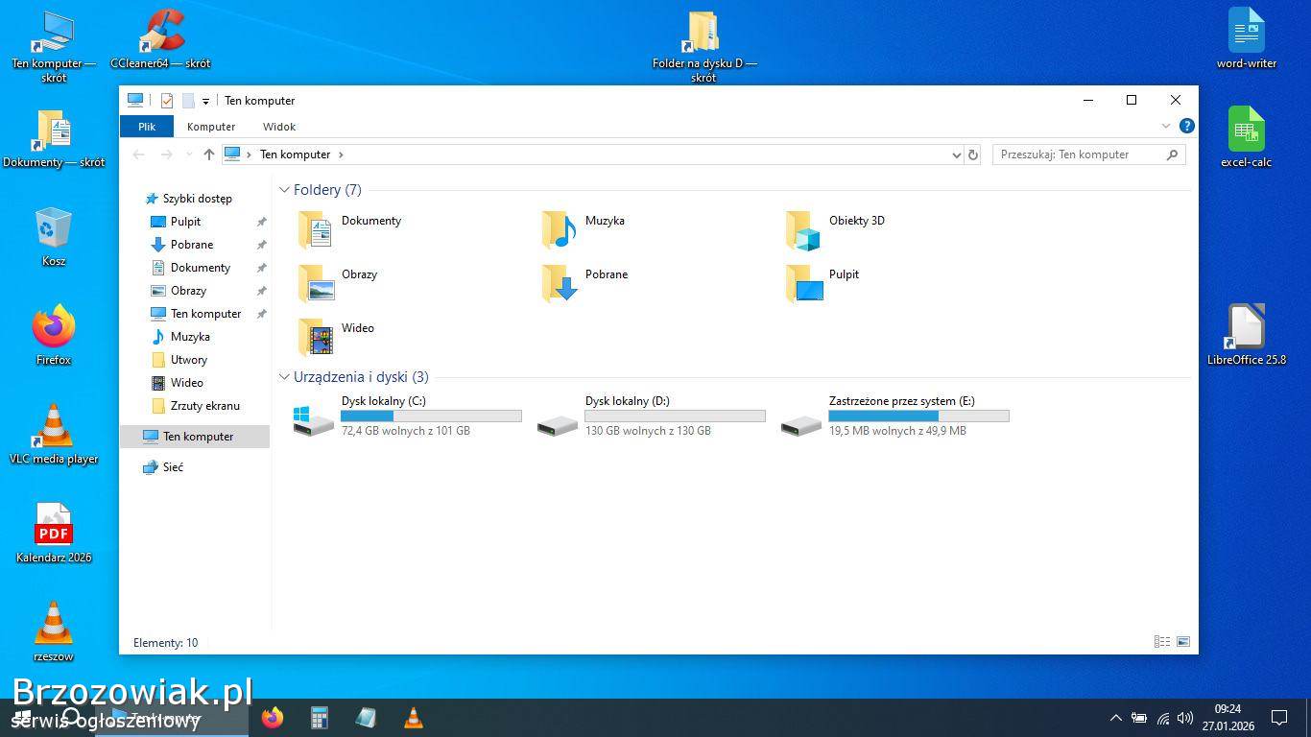Switch to large icons view in status bar
The image size is (1311, 737).
pos(1182,642)
